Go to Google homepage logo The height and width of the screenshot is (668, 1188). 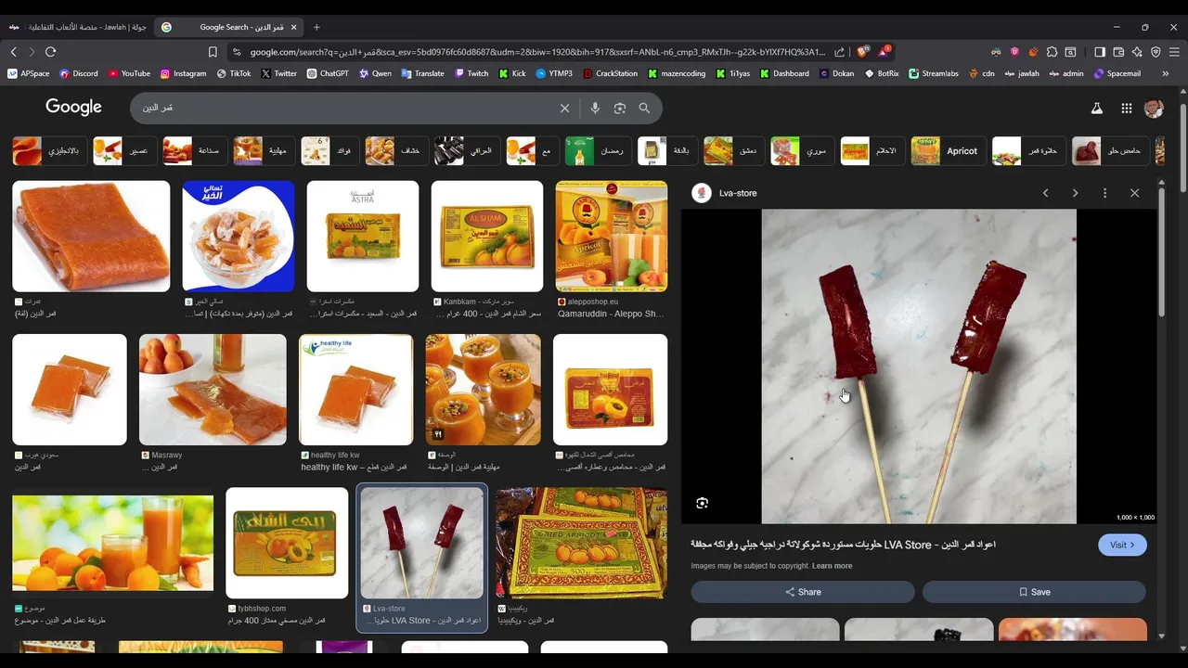point(73,108)
